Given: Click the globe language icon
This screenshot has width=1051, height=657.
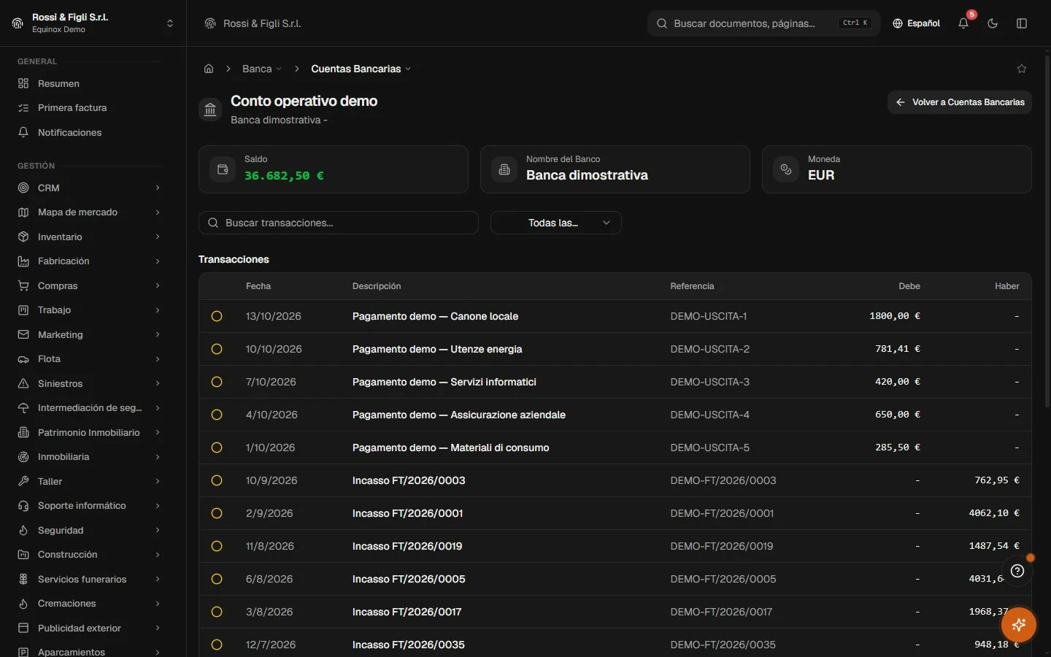Looking at the screenshot, I should [x=898, y=23].
